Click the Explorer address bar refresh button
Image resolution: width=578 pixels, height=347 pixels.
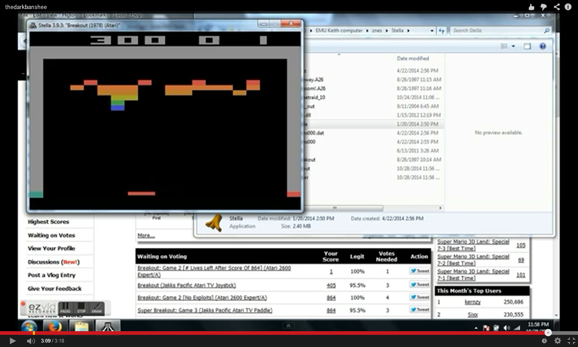point(442,31)
